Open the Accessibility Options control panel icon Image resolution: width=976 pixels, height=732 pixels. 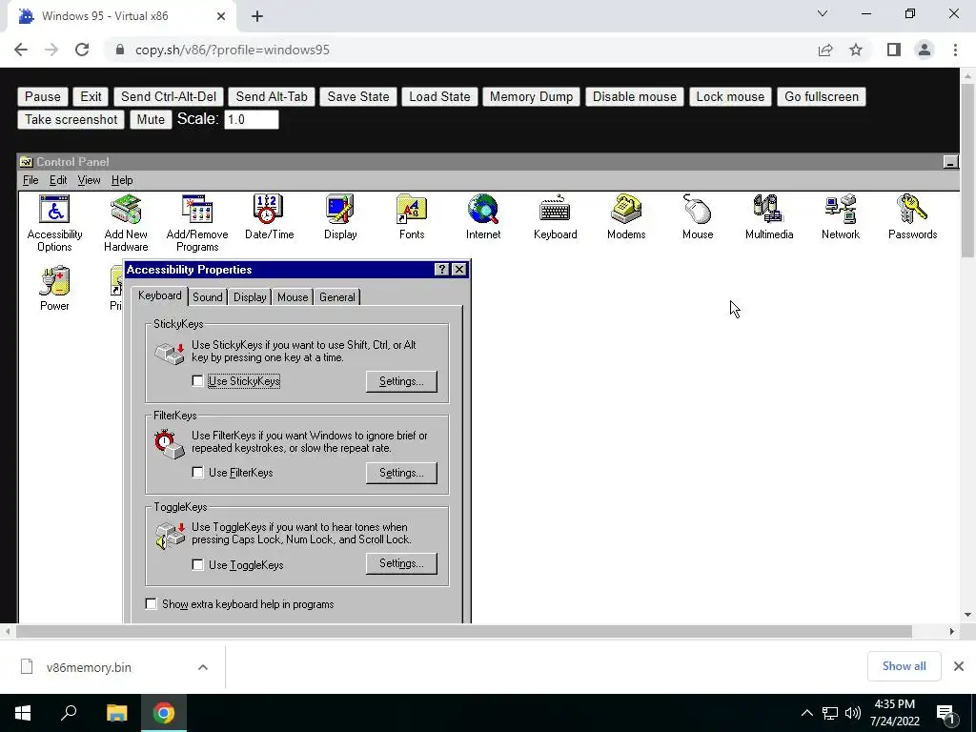click(54, 222)
